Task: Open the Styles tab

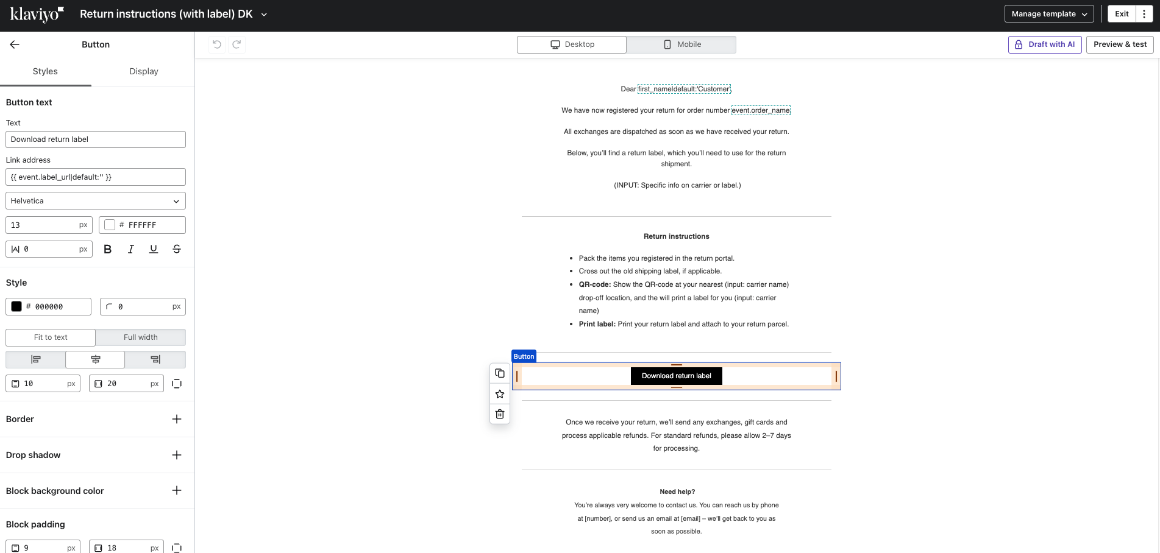Action: point(45,71)
